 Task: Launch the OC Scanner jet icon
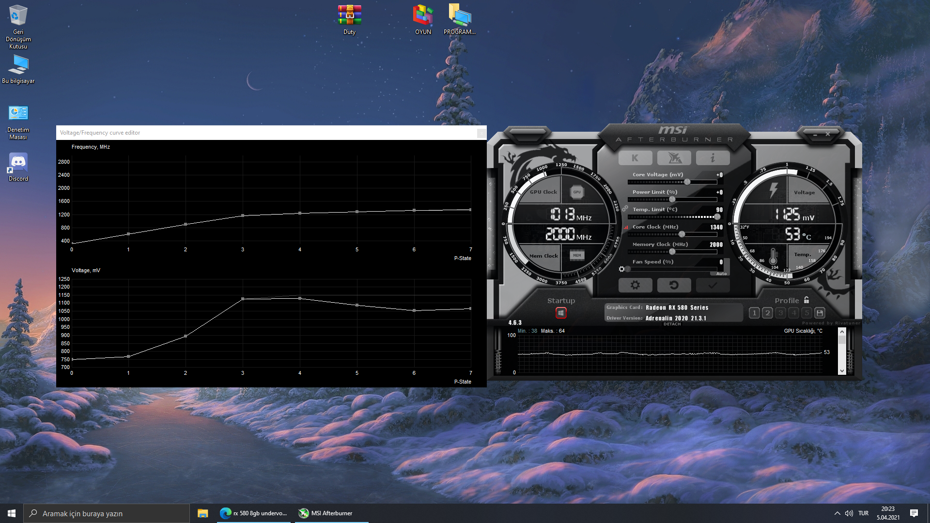[674, 158]
